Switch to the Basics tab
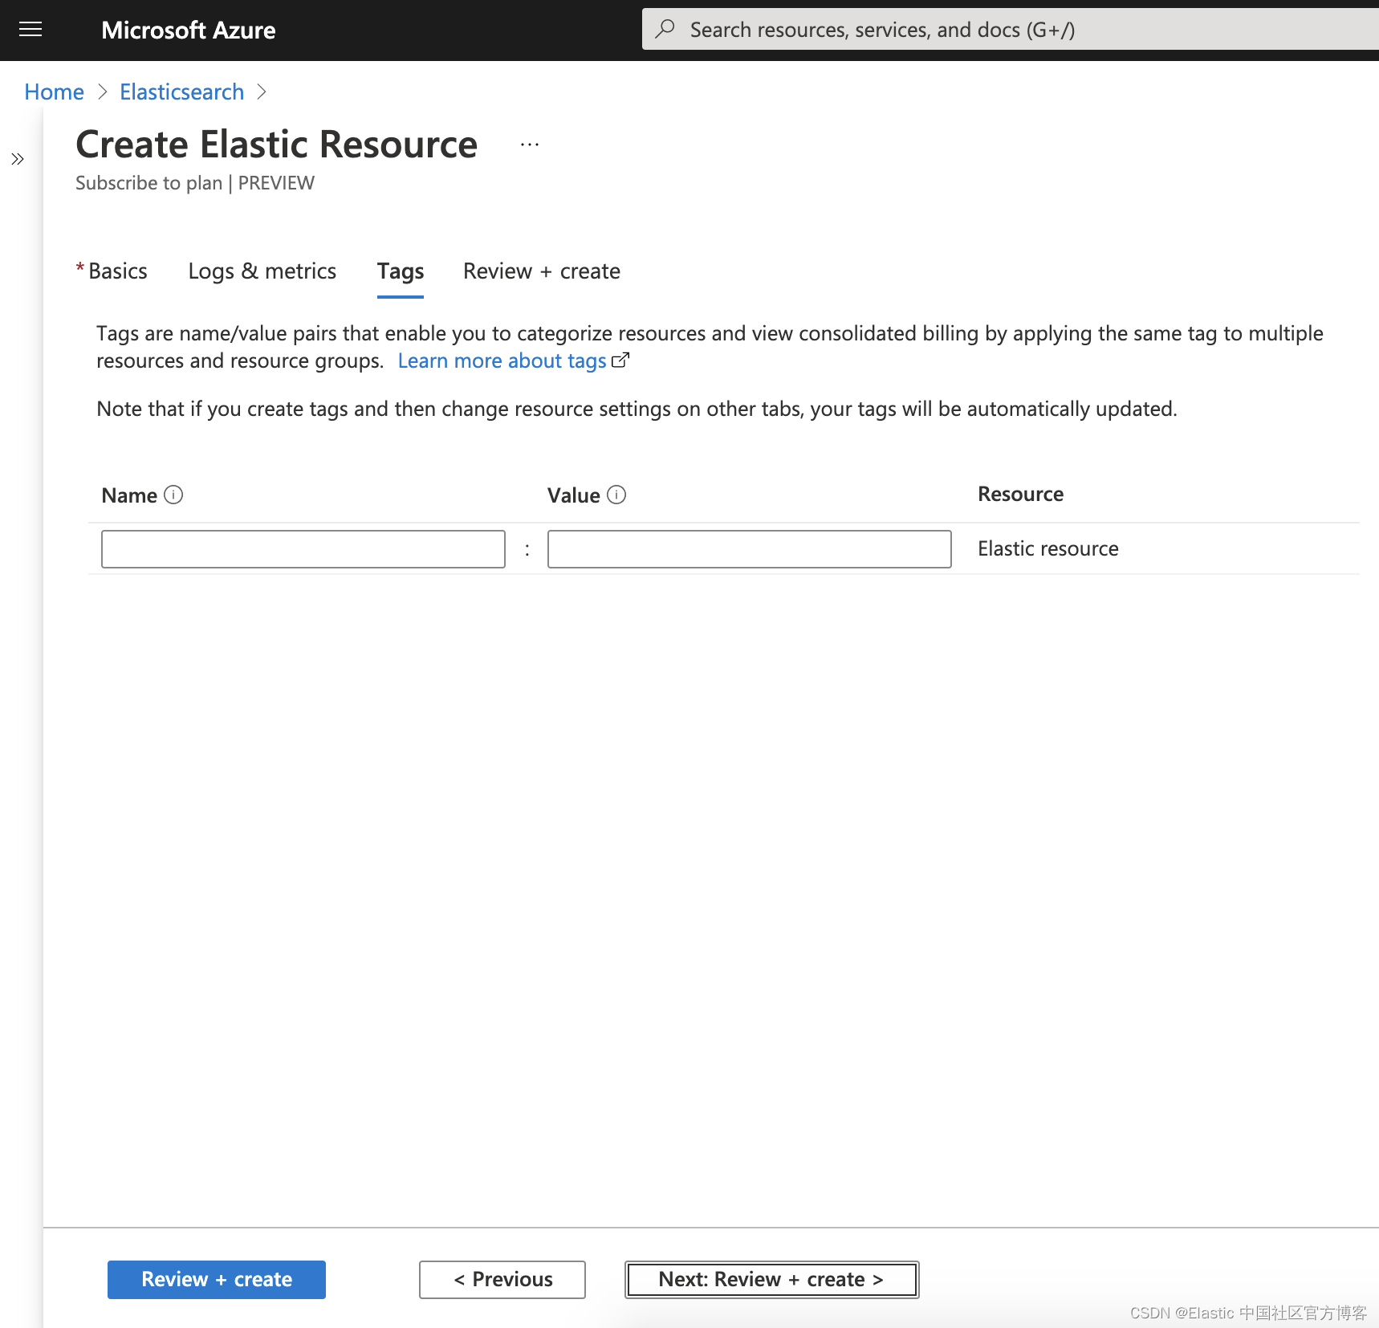The width and height of the screenshot is (1379, 1328). (x=117, y=271)
